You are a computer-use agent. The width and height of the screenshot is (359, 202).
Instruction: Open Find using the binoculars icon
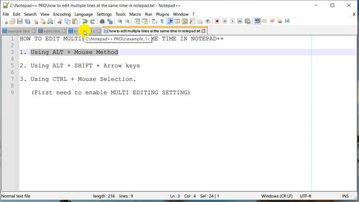(x=102, y=21)
